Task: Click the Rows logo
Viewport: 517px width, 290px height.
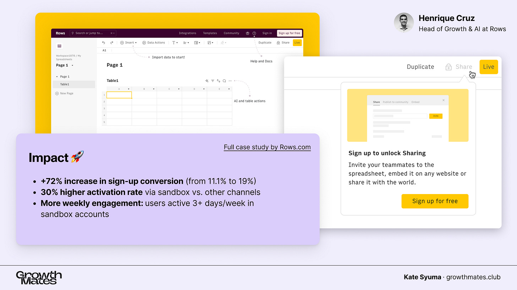Action: [x=60, y=33]
